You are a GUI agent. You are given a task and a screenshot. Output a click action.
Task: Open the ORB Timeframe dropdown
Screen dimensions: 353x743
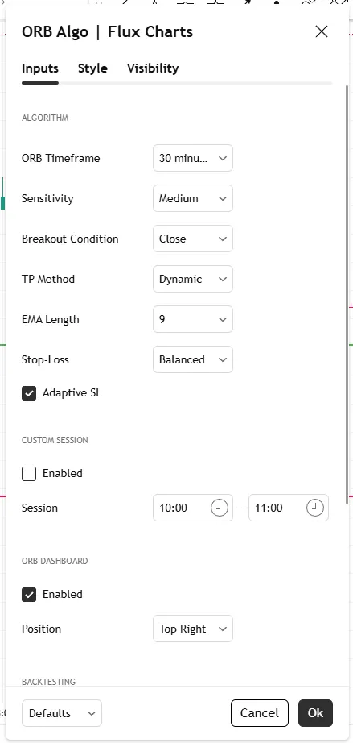pos(193,158)
